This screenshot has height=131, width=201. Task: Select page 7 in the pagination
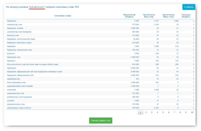174,113
